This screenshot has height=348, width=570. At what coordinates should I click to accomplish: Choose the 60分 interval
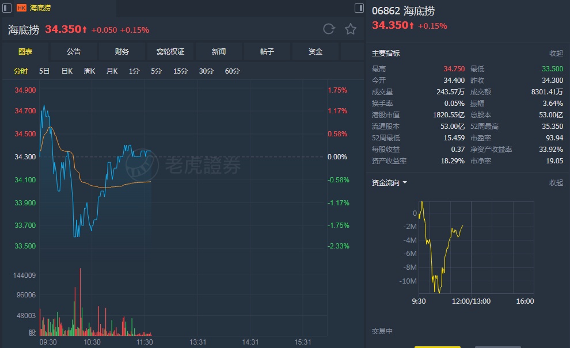[233, 71]
